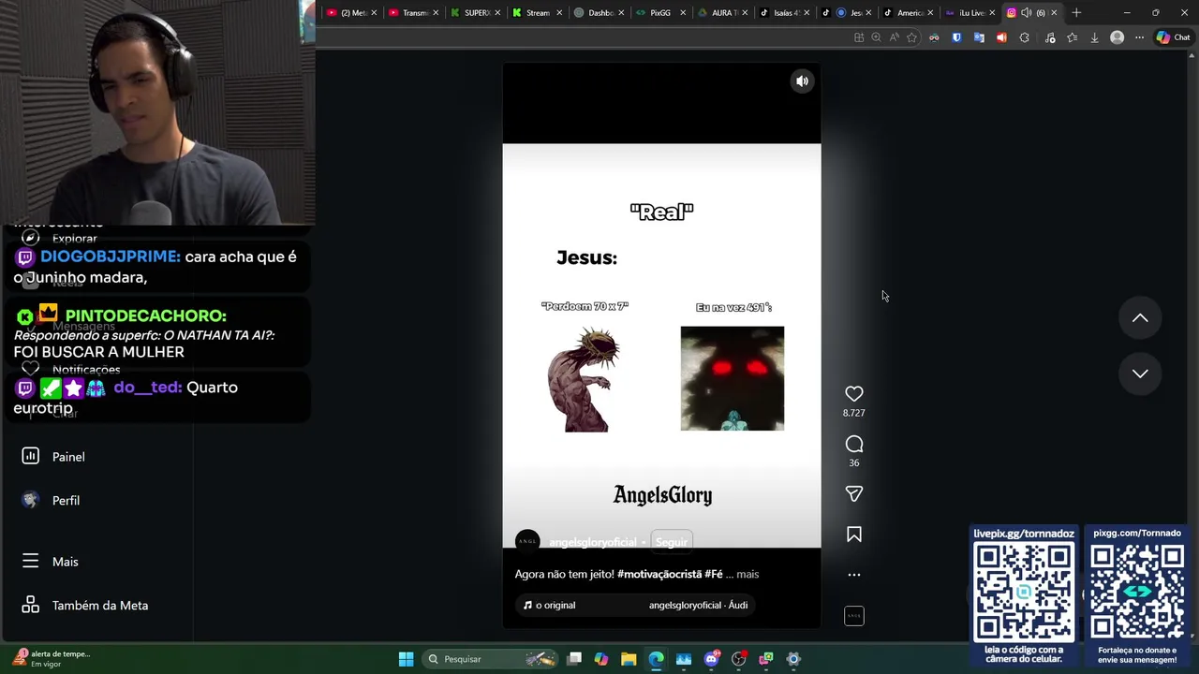Screen dimensions: 1199x674
Task: Click the Painel bar chart icon
Action: pos(30,456)
